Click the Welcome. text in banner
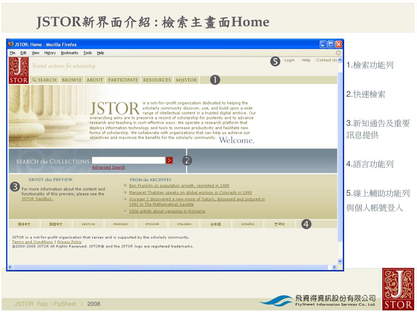Image resolution: width=417 pixels, height=312 pixels. [237, 140]
